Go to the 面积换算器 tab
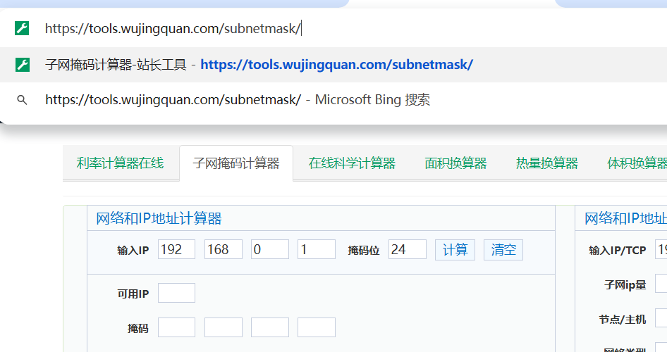Image resolution: width=667 pixels, height=352 pixels. click(455, 163)
